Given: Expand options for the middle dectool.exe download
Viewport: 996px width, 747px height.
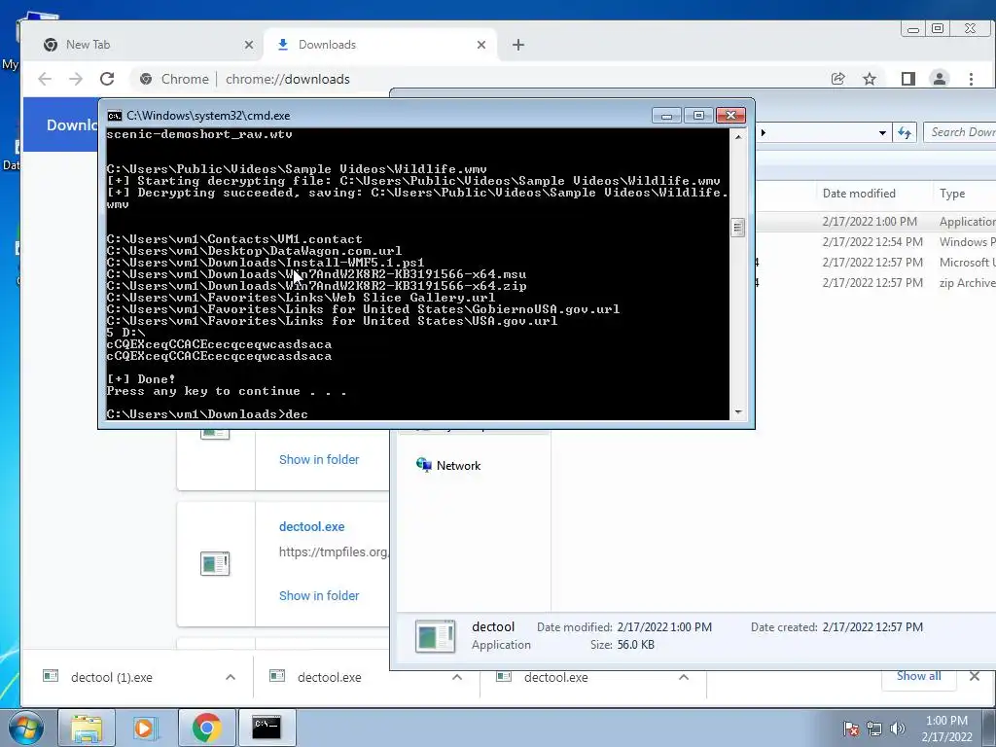Looking at the screenshot, I should 457,677.
